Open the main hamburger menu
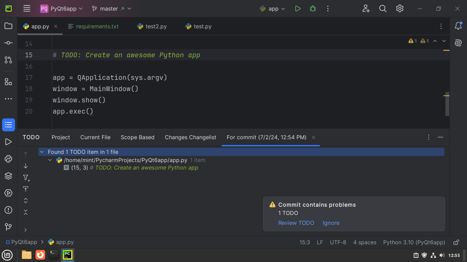Image resolution: width=467 pixels, height=262 pixels. click(27, 9)
